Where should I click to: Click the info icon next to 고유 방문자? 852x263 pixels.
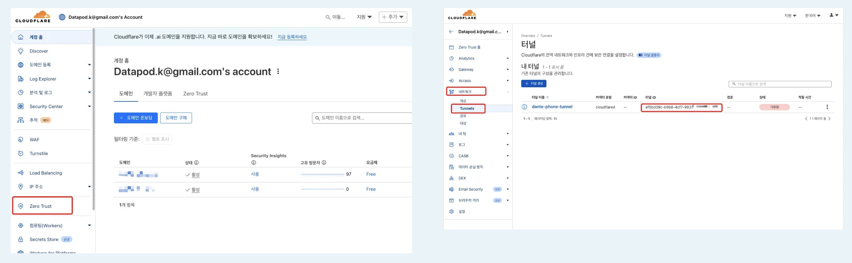pyautogui.click(x=324, y=163)
